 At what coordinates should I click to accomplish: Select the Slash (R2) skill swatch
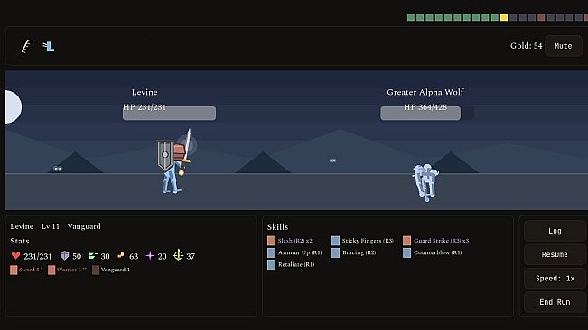272,241
